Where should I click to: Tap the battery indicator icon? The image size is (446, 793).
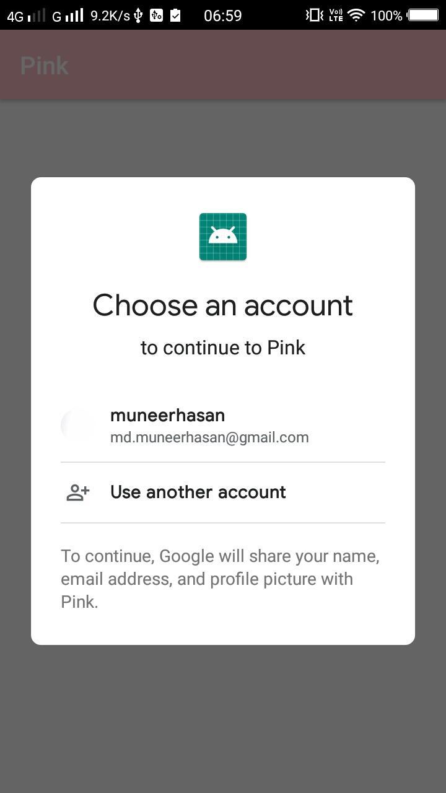click(424, 15)
